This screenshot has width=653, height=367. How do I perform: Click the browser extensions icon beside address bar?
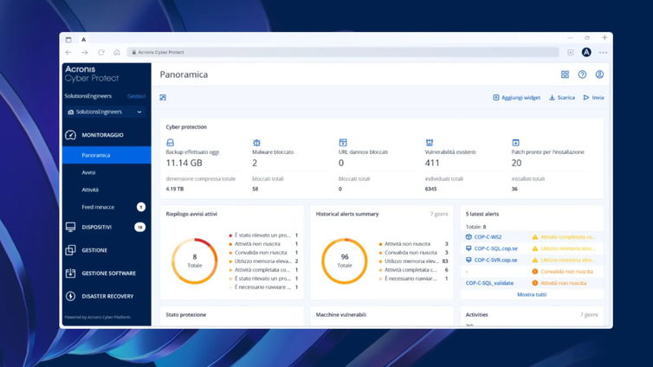(x=571, y=53)
